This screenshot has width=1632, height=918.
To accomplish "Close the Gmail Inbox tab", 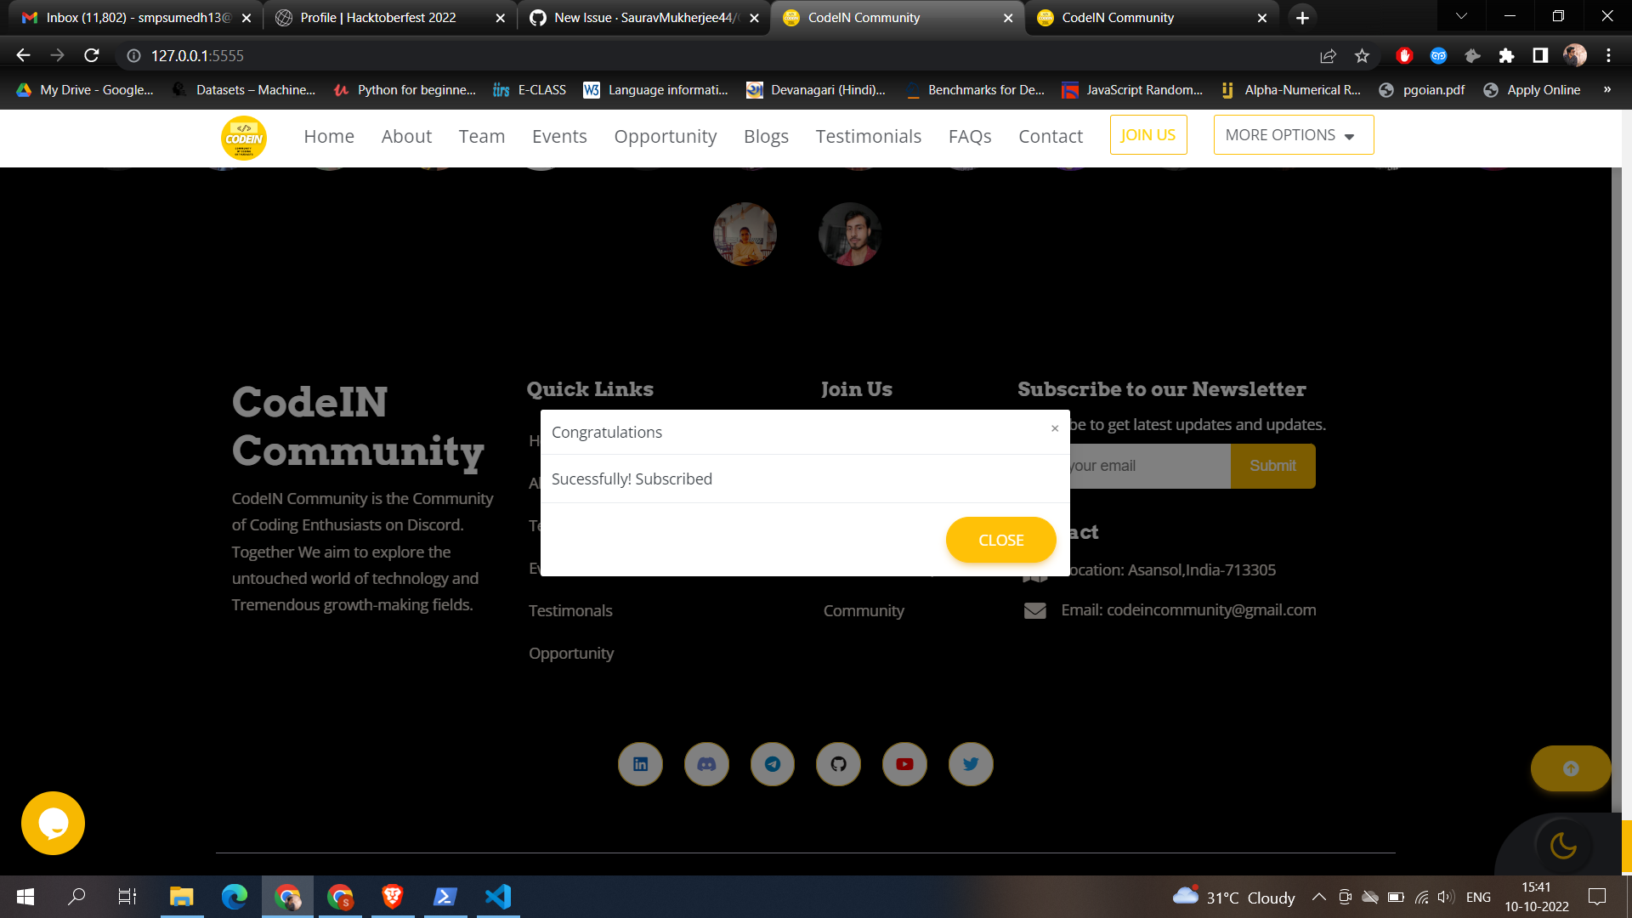I will 246,17.
